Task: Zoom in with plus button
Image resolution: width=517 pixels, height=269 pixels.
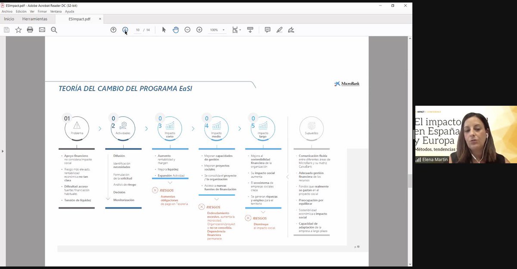Action: [x=199, y=30]
